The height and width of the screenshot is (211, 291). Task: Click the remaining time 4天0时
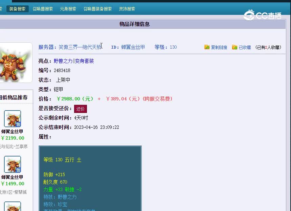[81, 118]
